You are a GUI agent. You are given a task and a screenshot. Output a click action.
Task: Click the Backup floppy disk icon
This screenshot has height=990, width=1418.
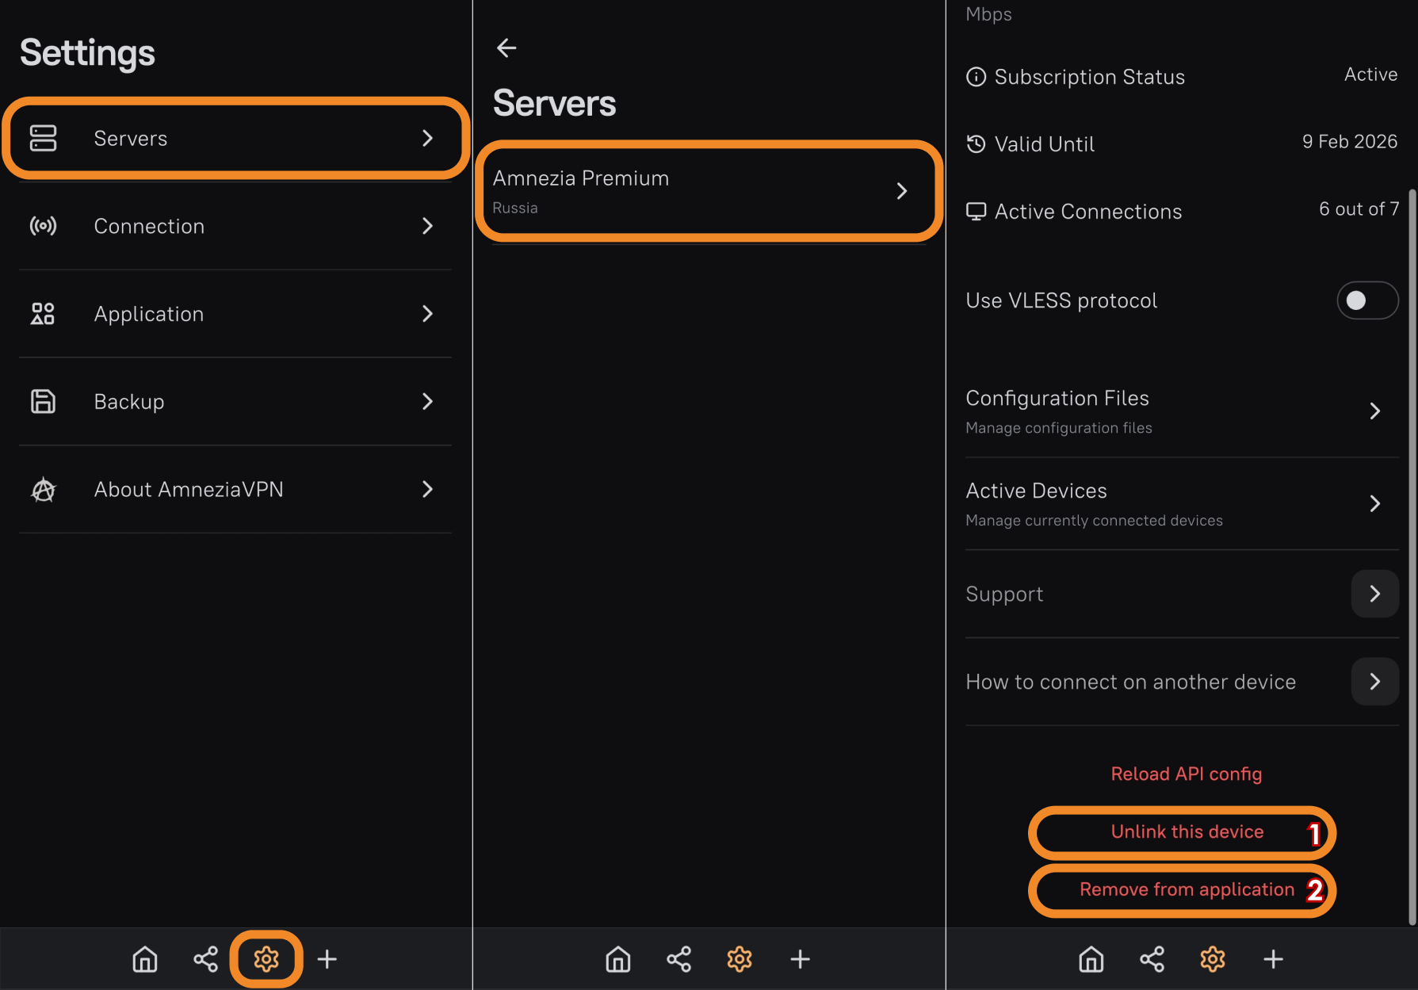[43, 401]
